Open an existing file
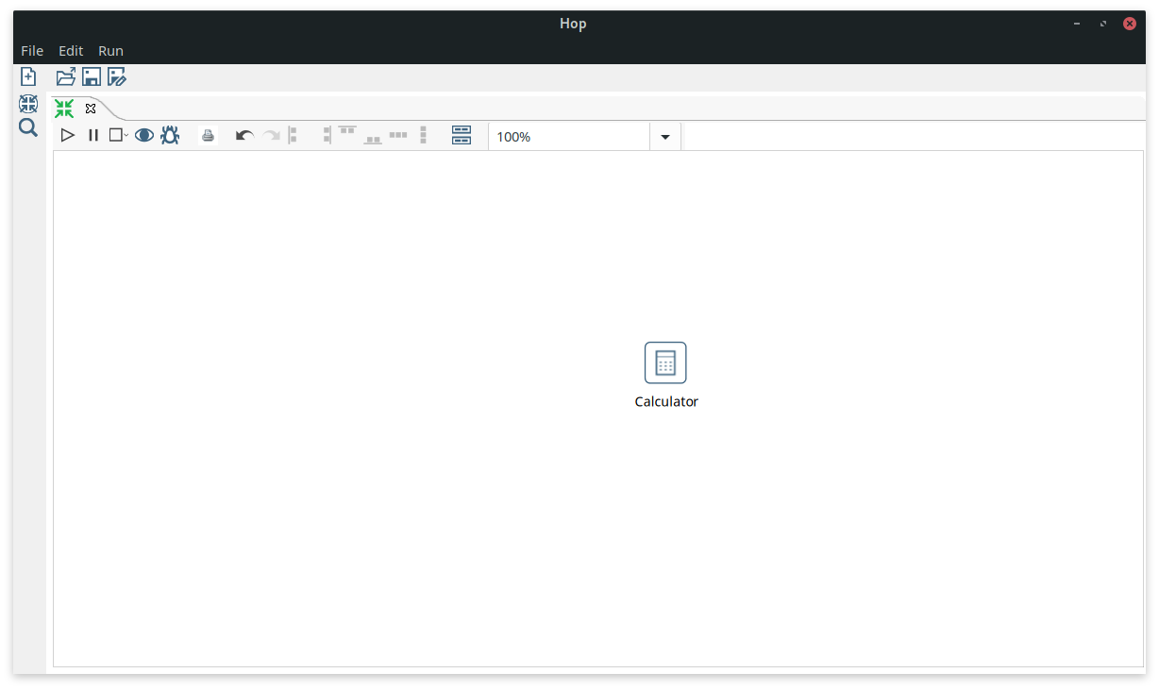Screen dimensions: 1159x690 (65, 76)
